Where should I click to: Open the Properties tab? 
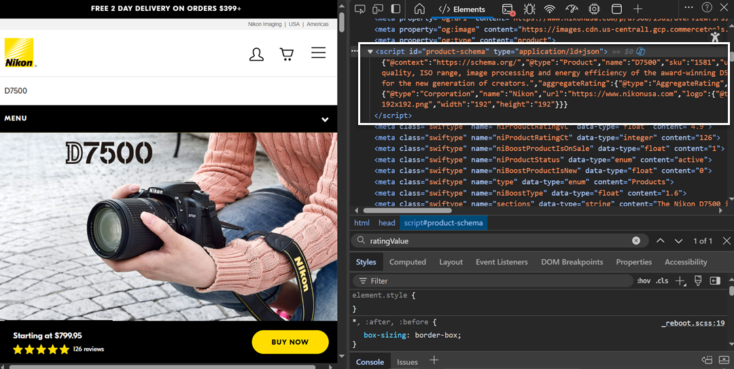pos(634,262)
